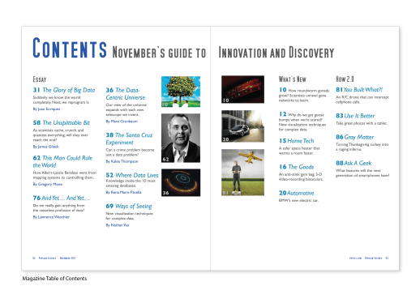
Task: Select '16 The Goods' entry
Action: (x=297, y=167)
